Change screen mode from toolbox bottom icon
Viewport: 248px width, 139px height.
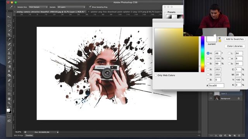[9, 121]
